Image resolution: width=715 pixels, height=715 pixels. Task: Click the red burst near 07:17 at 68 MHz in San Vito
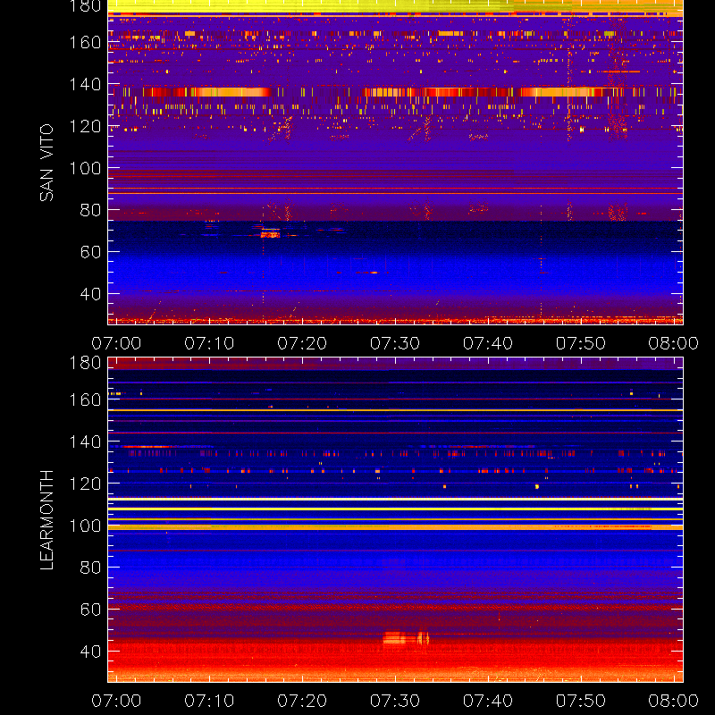point(270,235)
